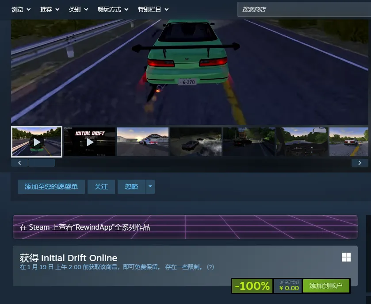The height and width of the screenshot is (304, 371).
Task: Open the 类别 menu
Action: coord(78,9)
